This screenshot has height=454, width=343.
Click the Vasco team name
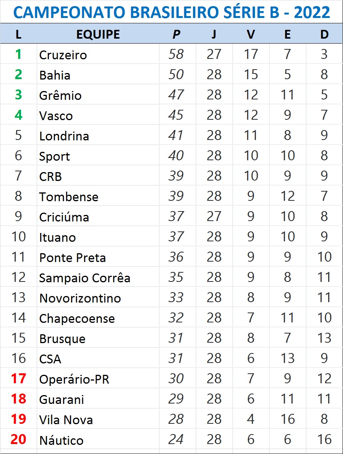pyautogui.click(x=56, y=116)
